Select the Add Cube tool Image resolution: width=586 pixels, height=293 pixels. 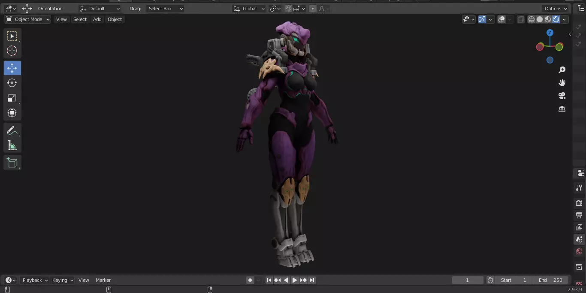tap(12, 163)
